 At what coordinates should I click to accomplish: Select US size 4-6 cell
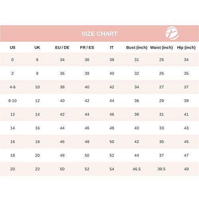tap(12, 87)
